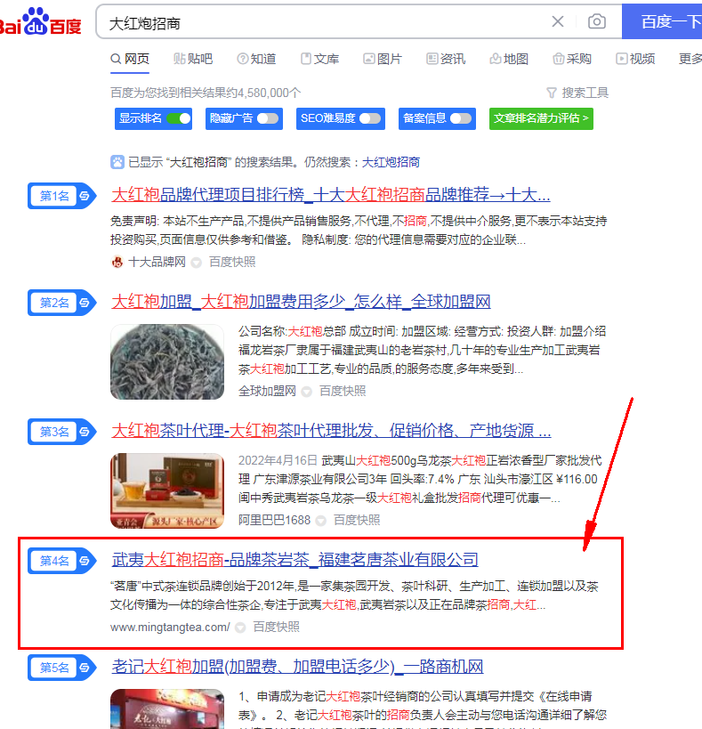
Task: Switch to 地图 search
Action: point(508,59)
